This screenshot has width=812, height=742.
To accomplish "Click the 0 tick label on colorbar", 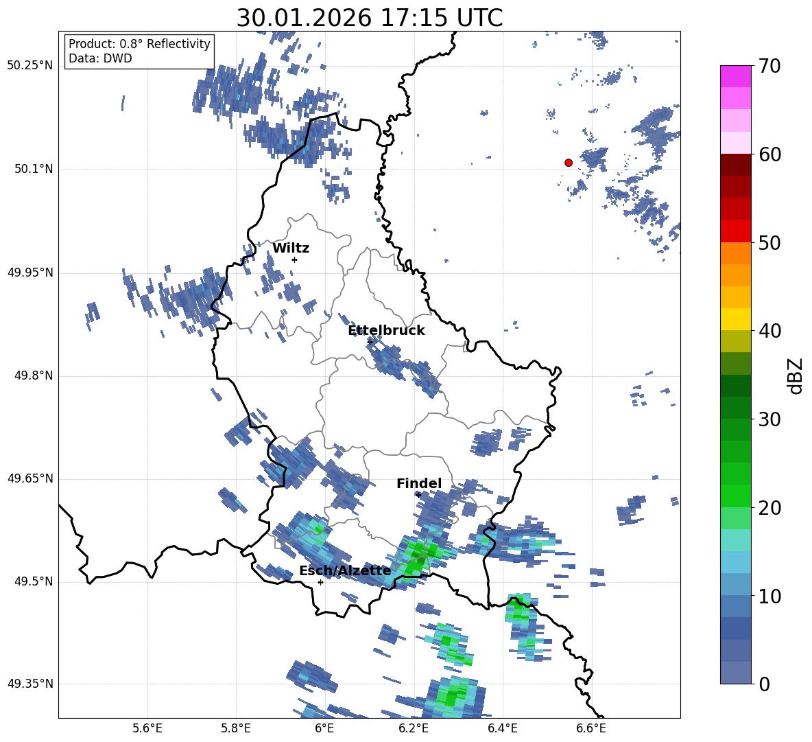I will click(764, 684).
